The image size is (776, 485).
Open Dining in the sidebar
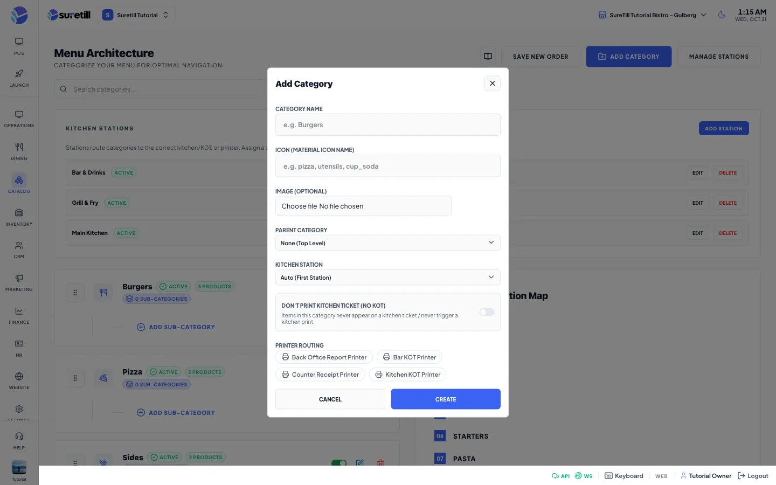click(x=19, y=152)
